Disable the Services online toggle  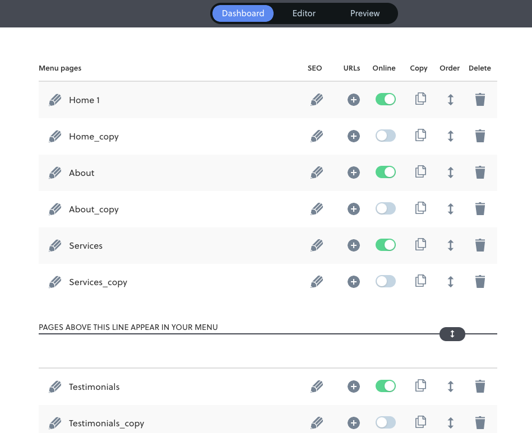click(x=386, y=245)
